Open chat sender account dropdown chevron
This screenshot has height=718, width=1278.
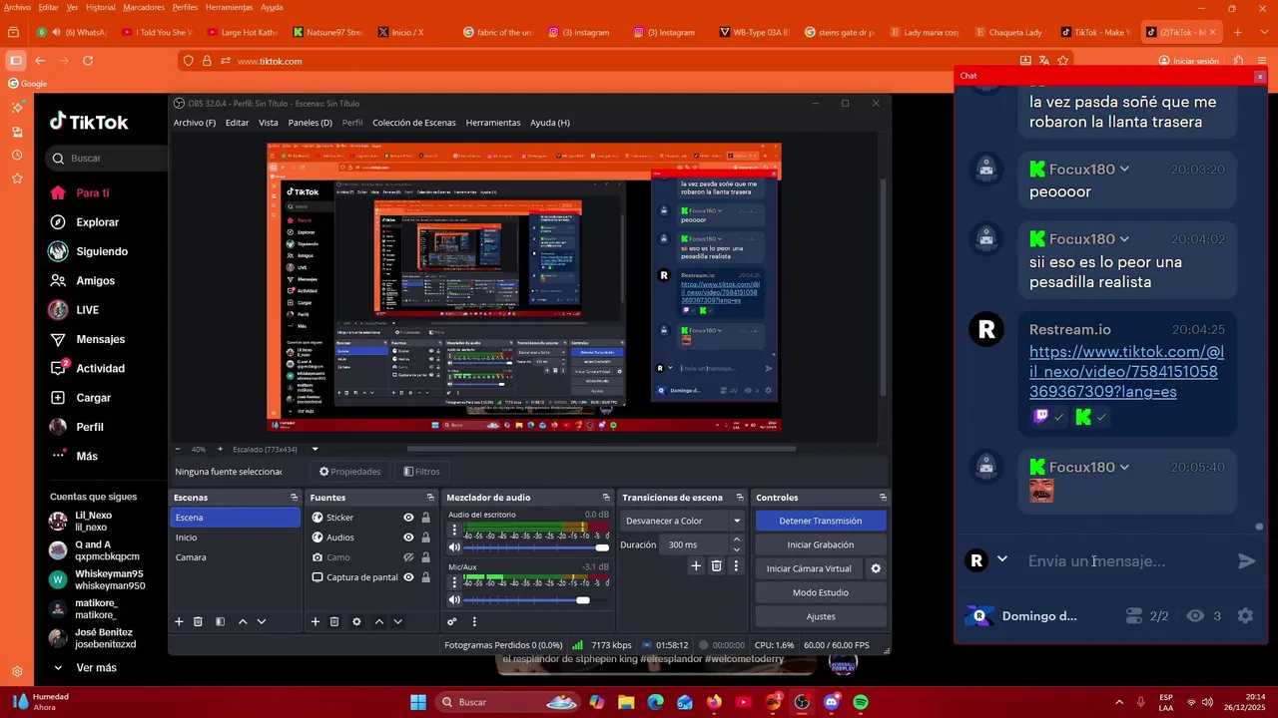coord(1002,559)
